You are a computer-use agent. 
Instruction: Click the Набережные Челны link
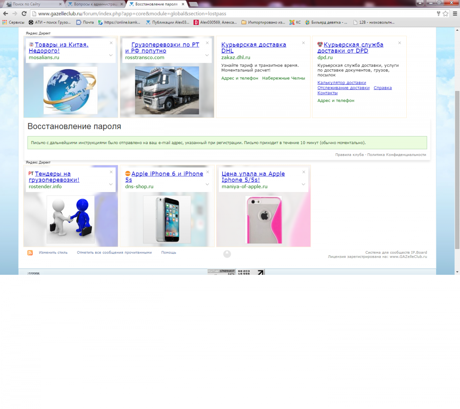pos(284,78)
